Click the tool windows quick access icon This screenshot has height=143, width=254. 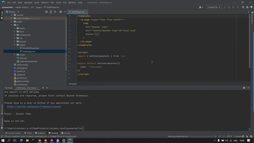coord(2,136)
